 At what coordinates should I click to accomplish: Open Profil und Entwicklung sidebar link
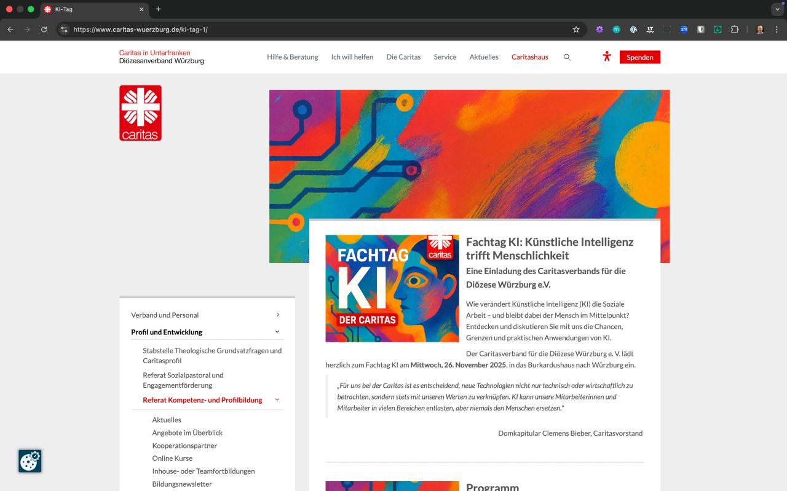(x=167, y=332)
